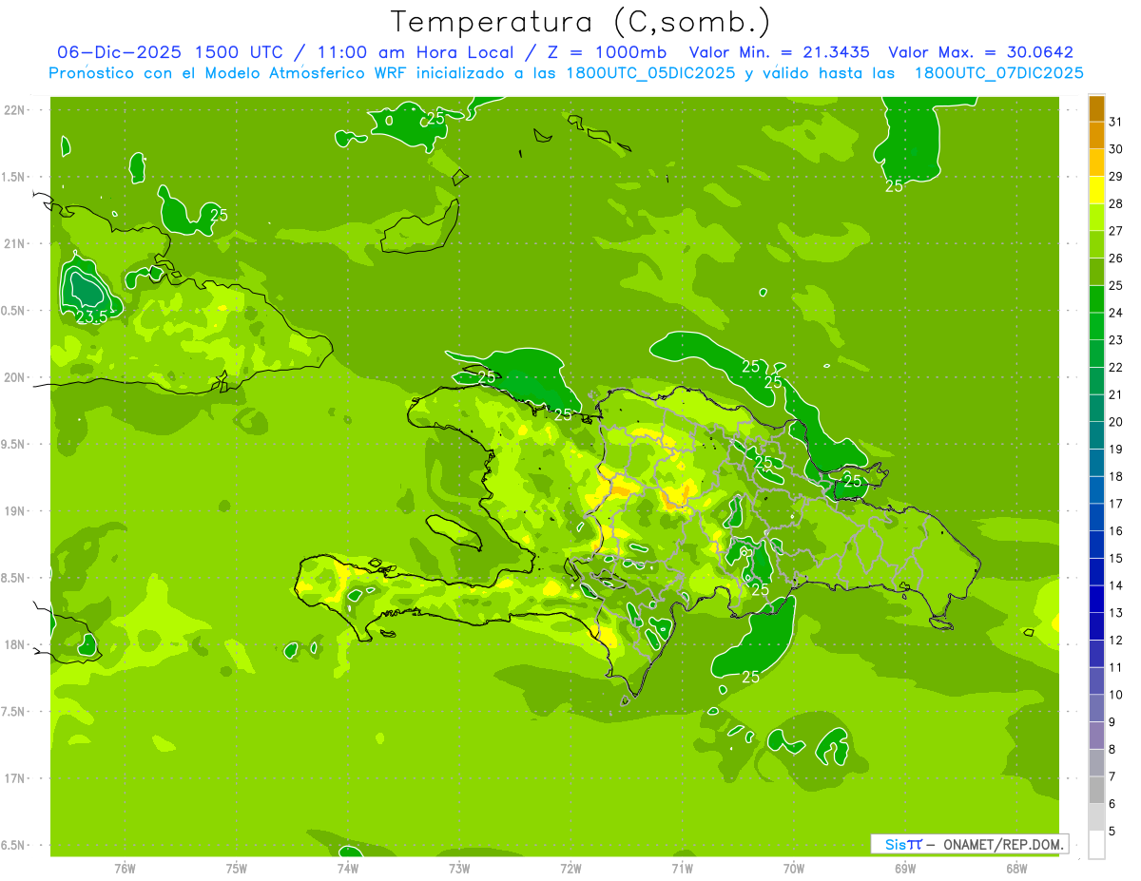Click the "19" value on the color legend
The height and width of the screenshot is (881, 1141).
coord(1116,450)
